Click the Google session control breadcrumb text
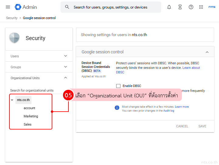 39,18
